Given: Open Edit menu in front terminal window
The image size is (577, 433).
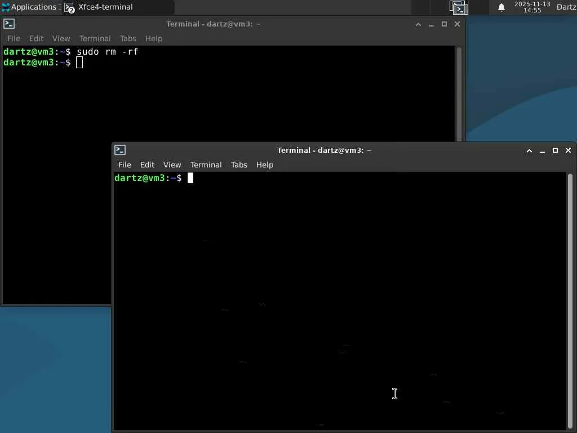Looking at the screenshot, I should click(x=147, y=165).
